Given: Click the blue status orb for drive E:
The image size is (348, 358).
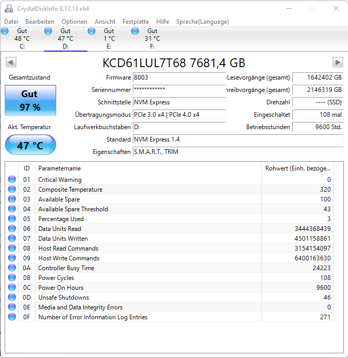Looking at the screenshot, I should point(92,31).
